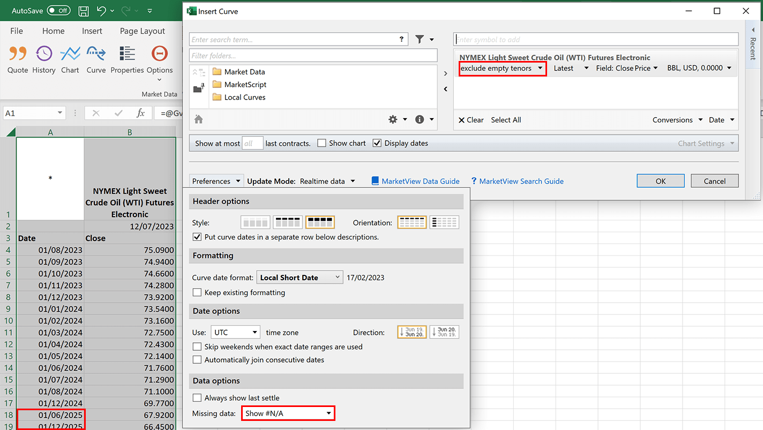Open the gear settings in the folder pane

[393, 120]
